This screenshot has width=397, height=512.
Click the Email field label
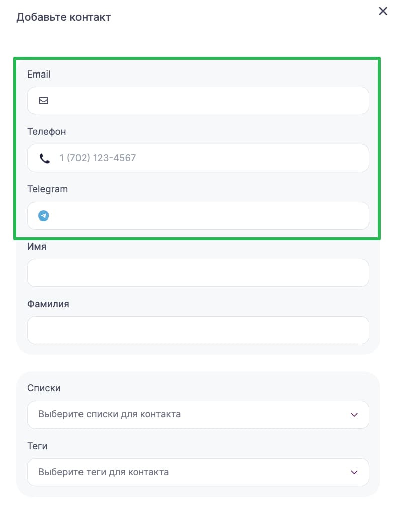tap(39, 75)
